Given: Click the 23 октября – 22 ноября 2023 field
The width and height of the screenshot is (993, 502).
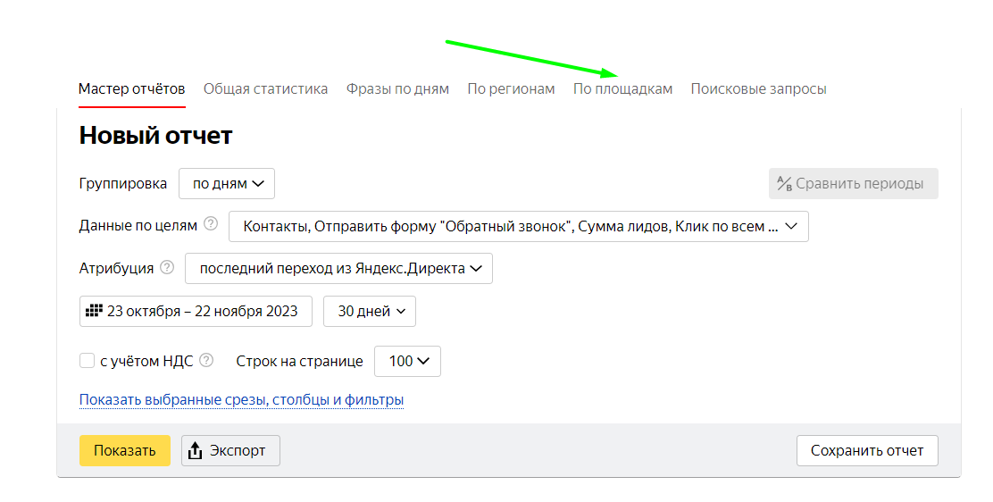Looking at the screenshot, I should point(196,311).
